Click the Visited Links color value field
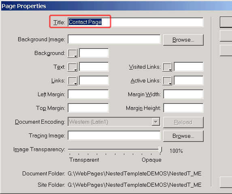The image size is (232, 194). pyautogui.click(x=189, y=67)
